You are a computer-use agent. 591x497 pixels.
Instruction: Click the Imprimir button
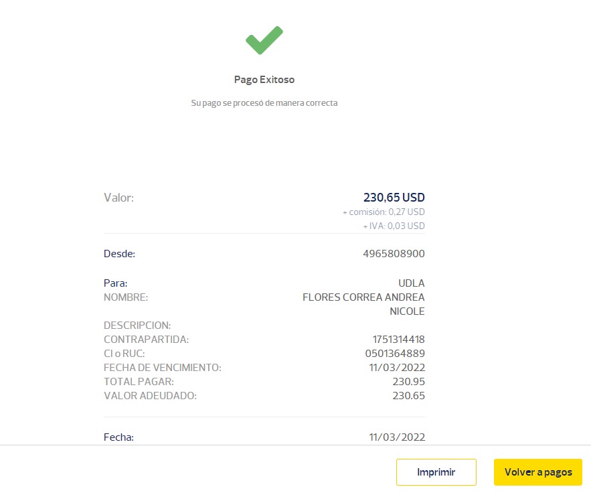click(436, 472)
